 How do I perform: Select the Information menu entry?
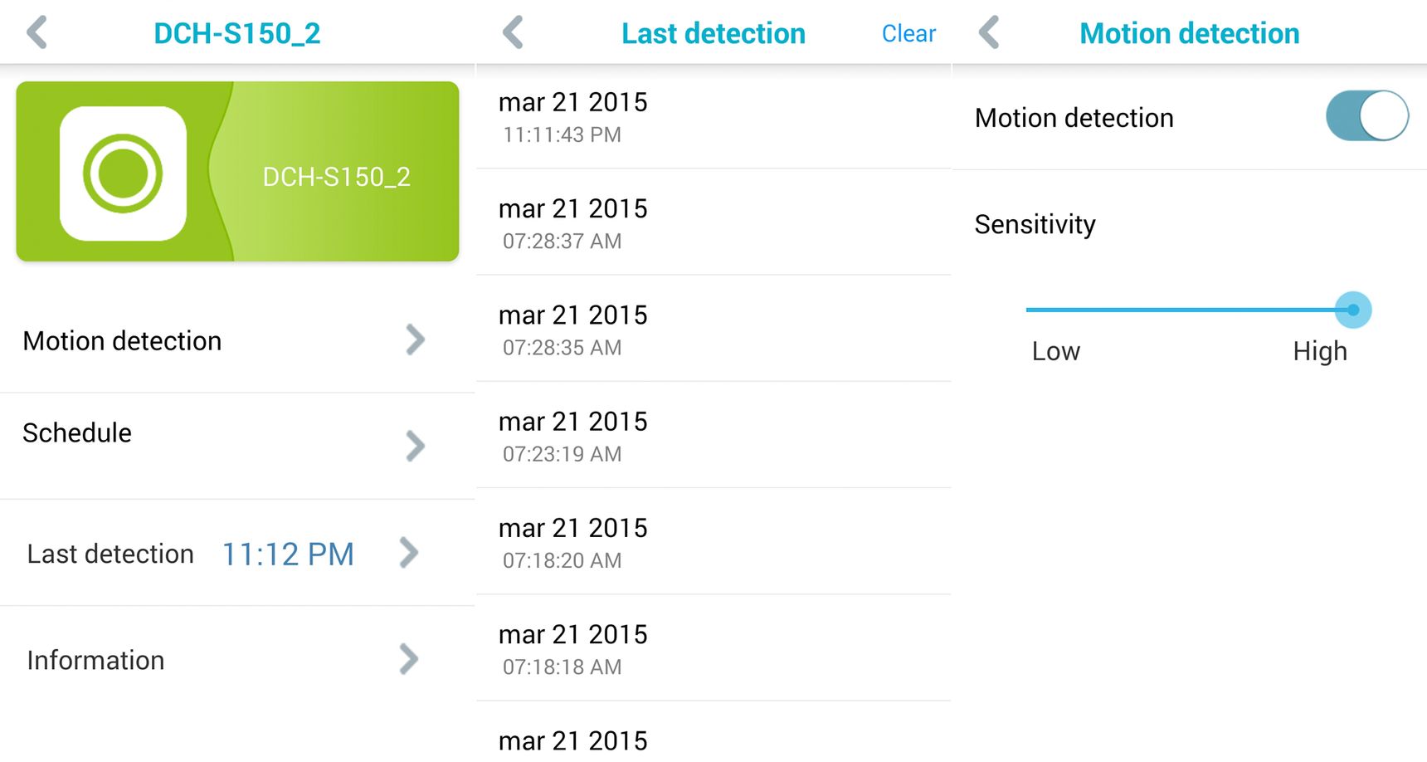[x=237, y=659]
